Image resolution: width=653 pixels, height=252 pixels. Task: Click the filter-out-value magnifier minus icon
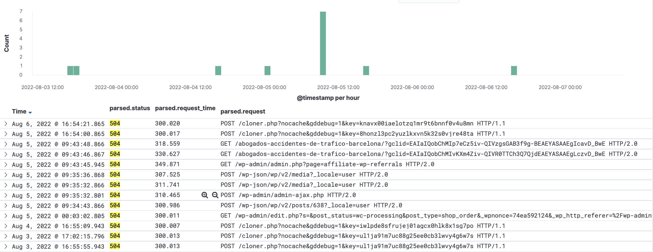pos(215,195)
